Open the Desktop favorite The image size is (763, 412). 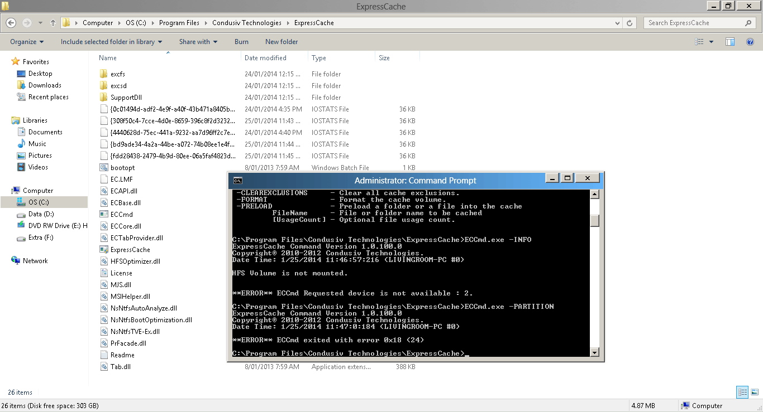coord(40,74)
